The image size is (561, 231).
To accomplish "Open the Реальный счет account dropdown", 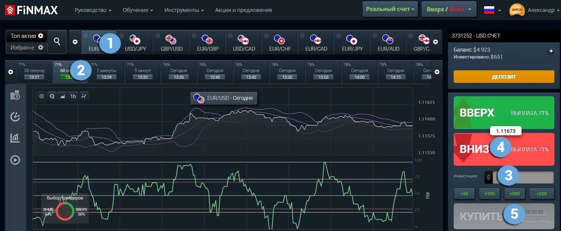I will [x=390, y=9].
